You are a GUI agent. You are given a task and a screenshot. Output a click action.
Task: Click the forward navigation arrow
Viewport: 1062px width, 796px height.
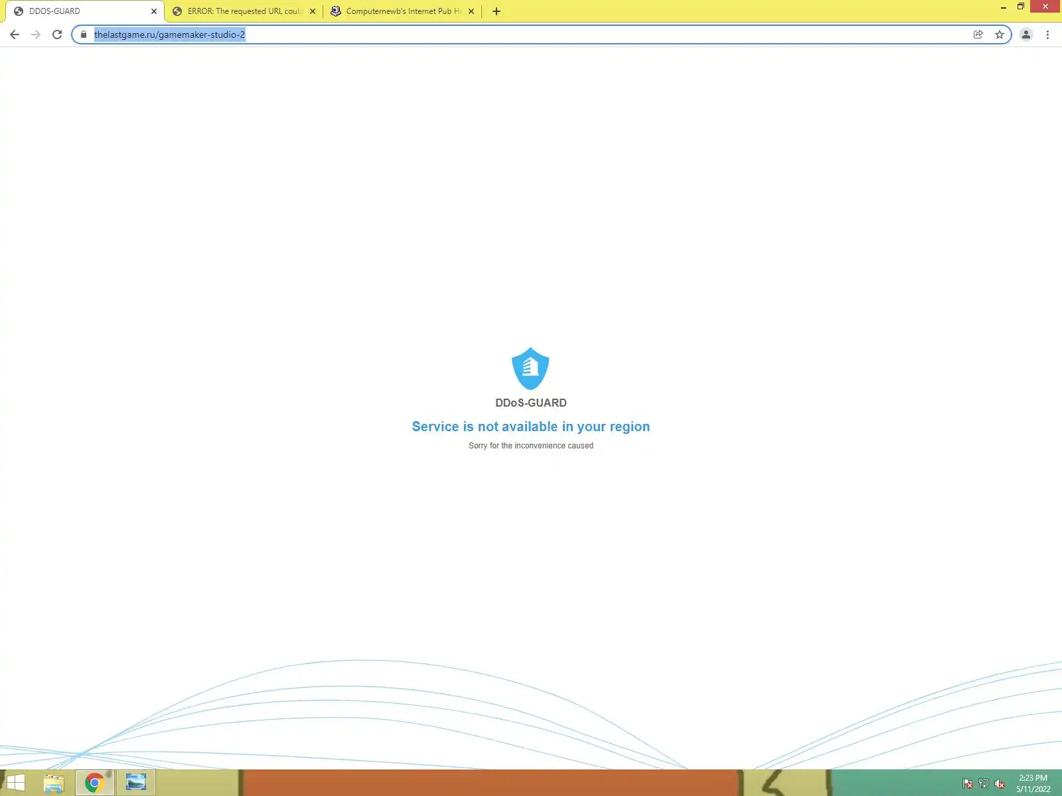point(36,34)
